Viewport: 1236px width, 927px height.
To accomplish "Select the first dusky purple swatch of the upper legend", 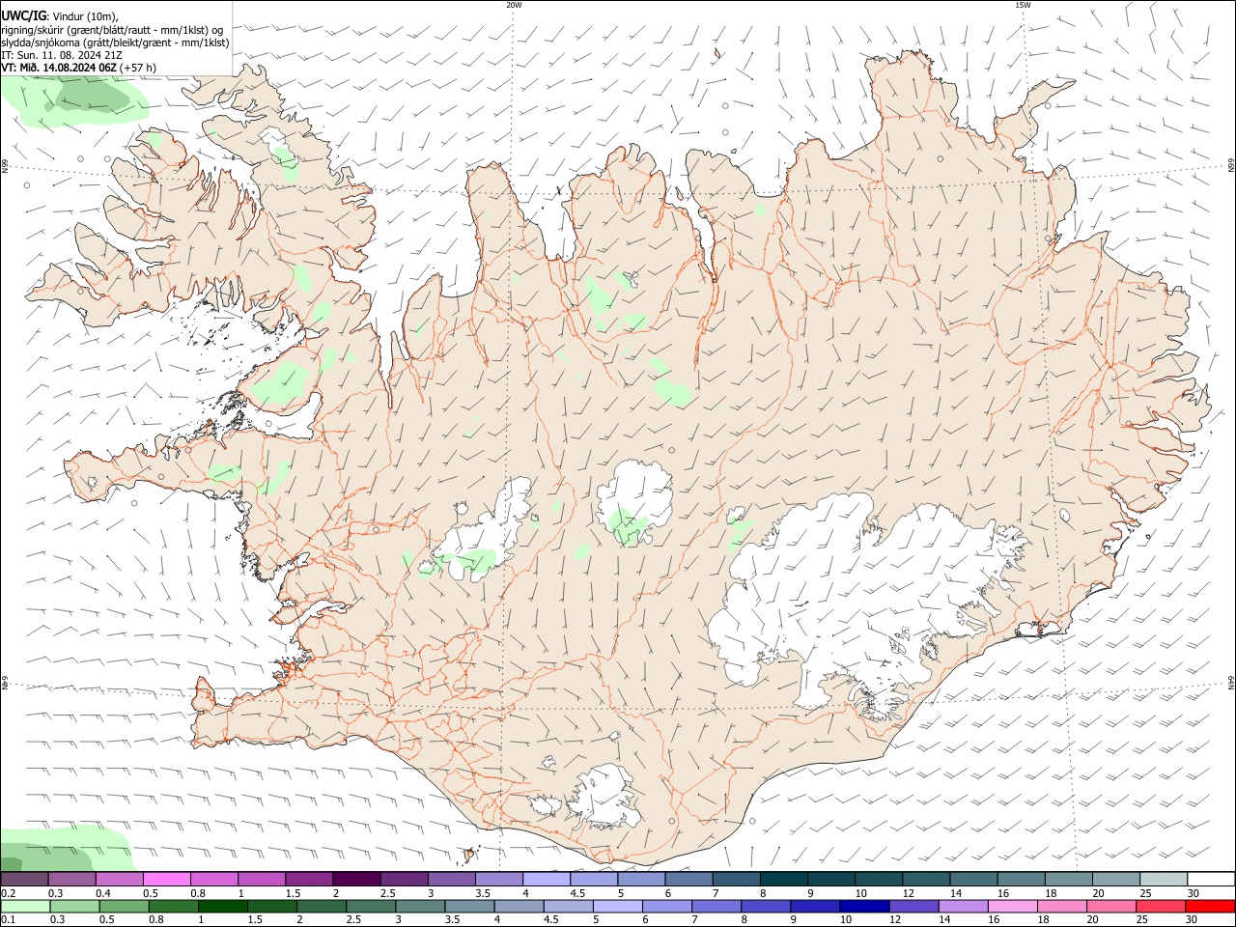I will [x=25, y=880].
